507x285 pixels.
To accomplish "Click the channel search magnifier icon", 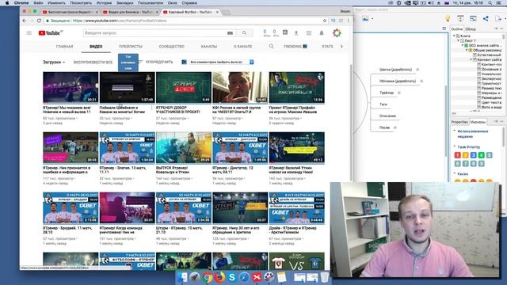I will pyautogui.click(x=271, y=47).
